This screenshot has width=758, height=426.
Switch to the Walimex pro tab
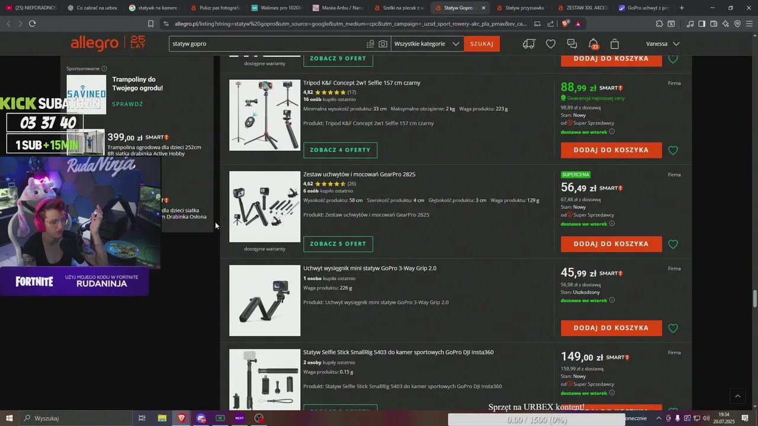coord(277,8)
